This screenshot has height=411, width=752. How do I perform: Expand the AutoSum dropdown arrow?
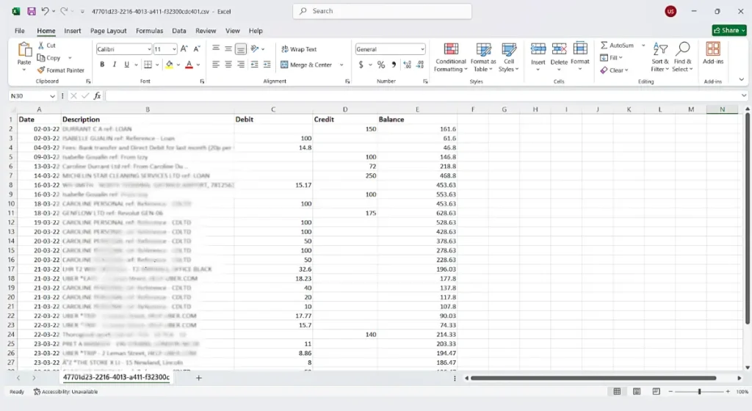coord(643,45)
